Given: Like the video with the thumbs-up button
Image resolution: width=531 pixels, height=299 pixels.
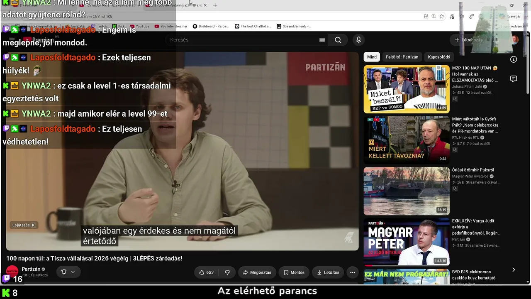Looking at the screenshot, I should pyautogui.click(x=207, y=272).
